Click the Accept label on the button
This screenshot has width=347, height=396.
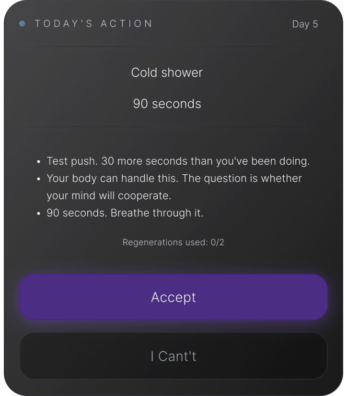point(173,297)
